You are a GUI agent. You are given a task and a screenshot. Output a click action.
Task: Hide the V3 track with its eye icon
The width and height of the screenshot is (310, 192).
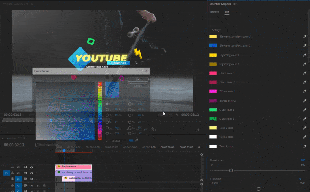32,167
